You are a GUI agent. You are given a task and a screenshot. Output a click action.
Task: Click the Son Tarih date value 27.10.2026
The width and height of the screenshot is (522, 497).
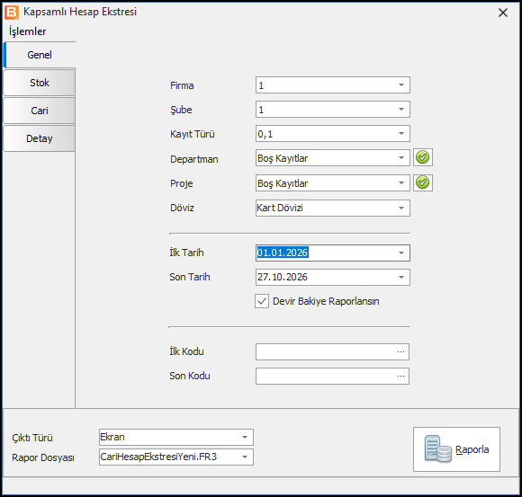click(x=283, y=277)
